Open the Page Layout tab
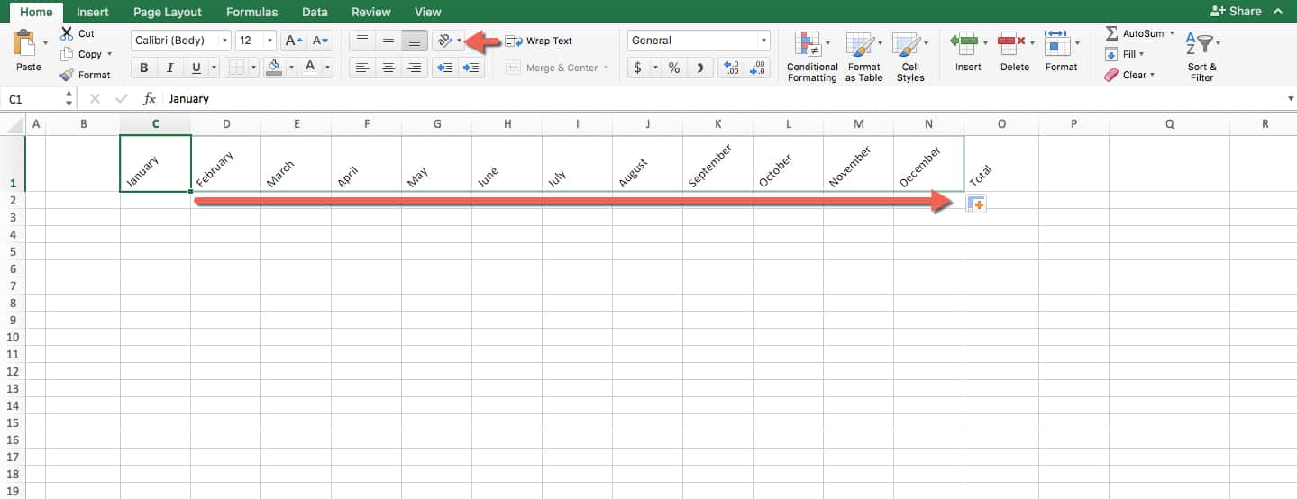The image size is (1297, 499). pos(168,12)
